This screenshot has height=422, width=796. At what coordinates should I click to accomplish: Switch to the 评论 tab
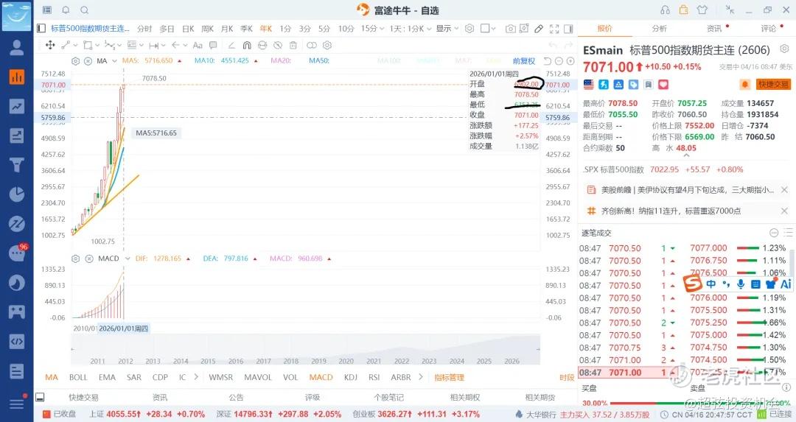769,29
